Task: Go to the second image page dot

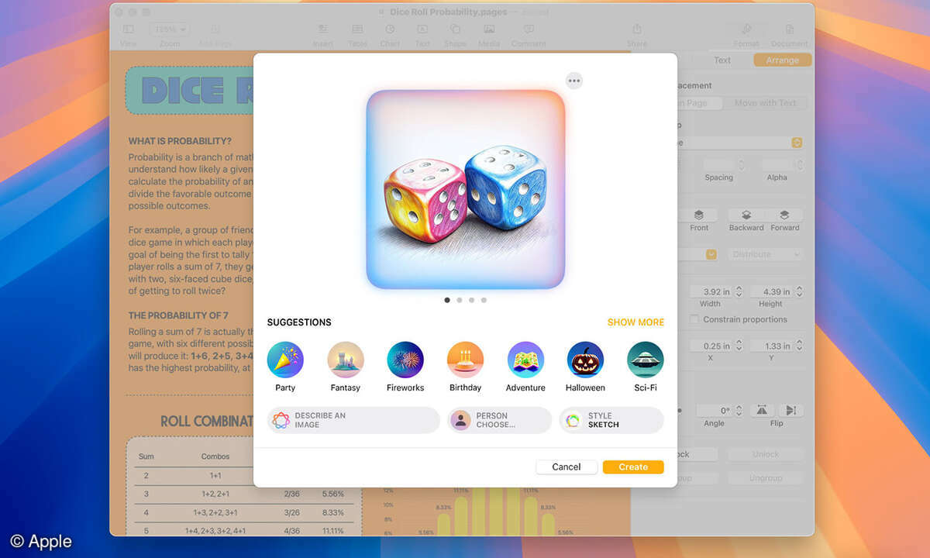Action: pyautogui.click(x=460, y=300)
